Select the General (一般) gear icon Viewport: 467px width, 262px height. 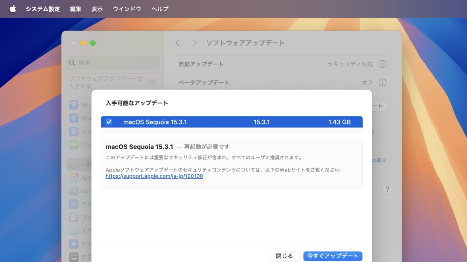tap(74, 164)
